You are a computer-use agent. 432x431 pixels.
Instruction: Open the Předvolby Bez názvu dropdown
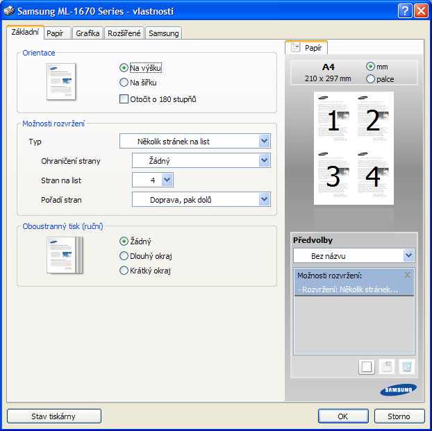(x=354, y=255)
